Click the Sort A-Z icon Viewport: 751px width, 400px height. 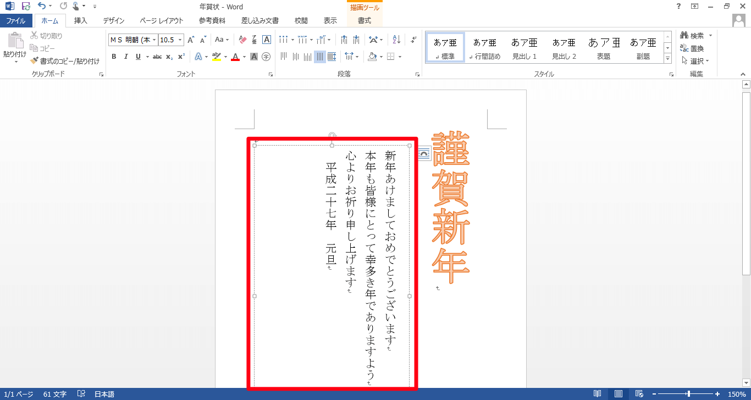coord(396,40)
